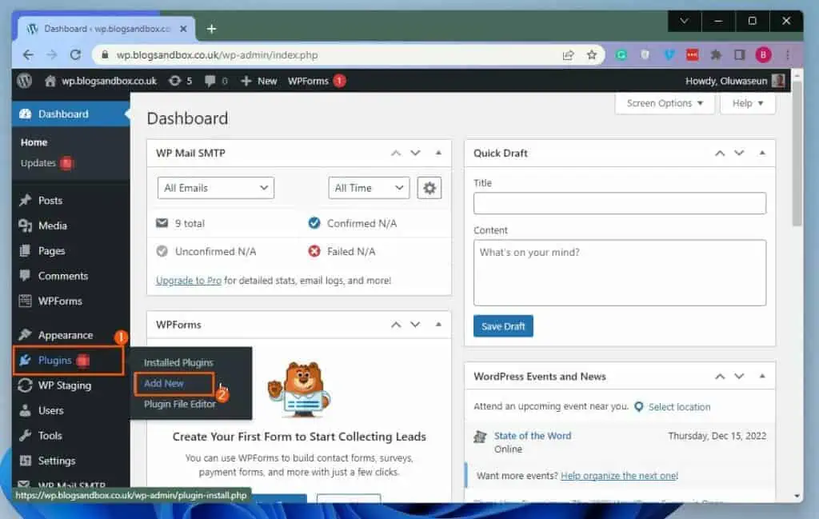This screenshot has width=819, height=519.
Task: Click the WordPress logo in the admin bar
Action: [x=23, y=80]
